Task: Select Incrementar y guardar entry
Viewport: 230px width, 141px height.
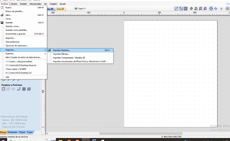Action: coord(23,34)
